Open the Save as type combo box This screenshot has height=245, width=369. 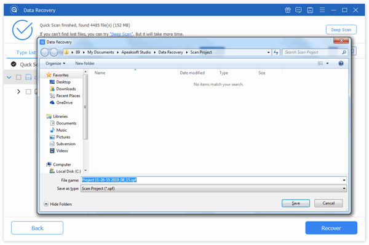coord(213,188)
